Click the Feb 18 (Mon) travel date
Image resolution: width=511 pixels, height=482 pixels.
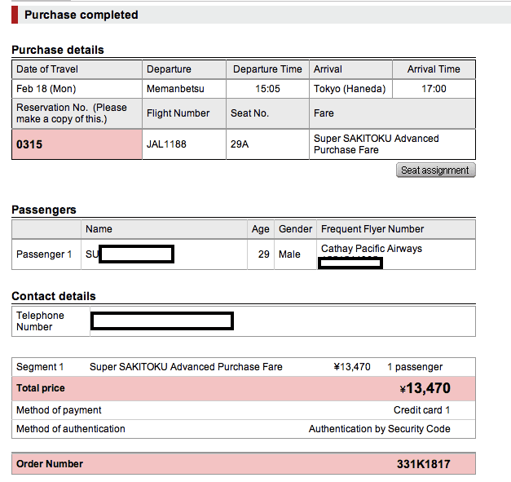46,89
